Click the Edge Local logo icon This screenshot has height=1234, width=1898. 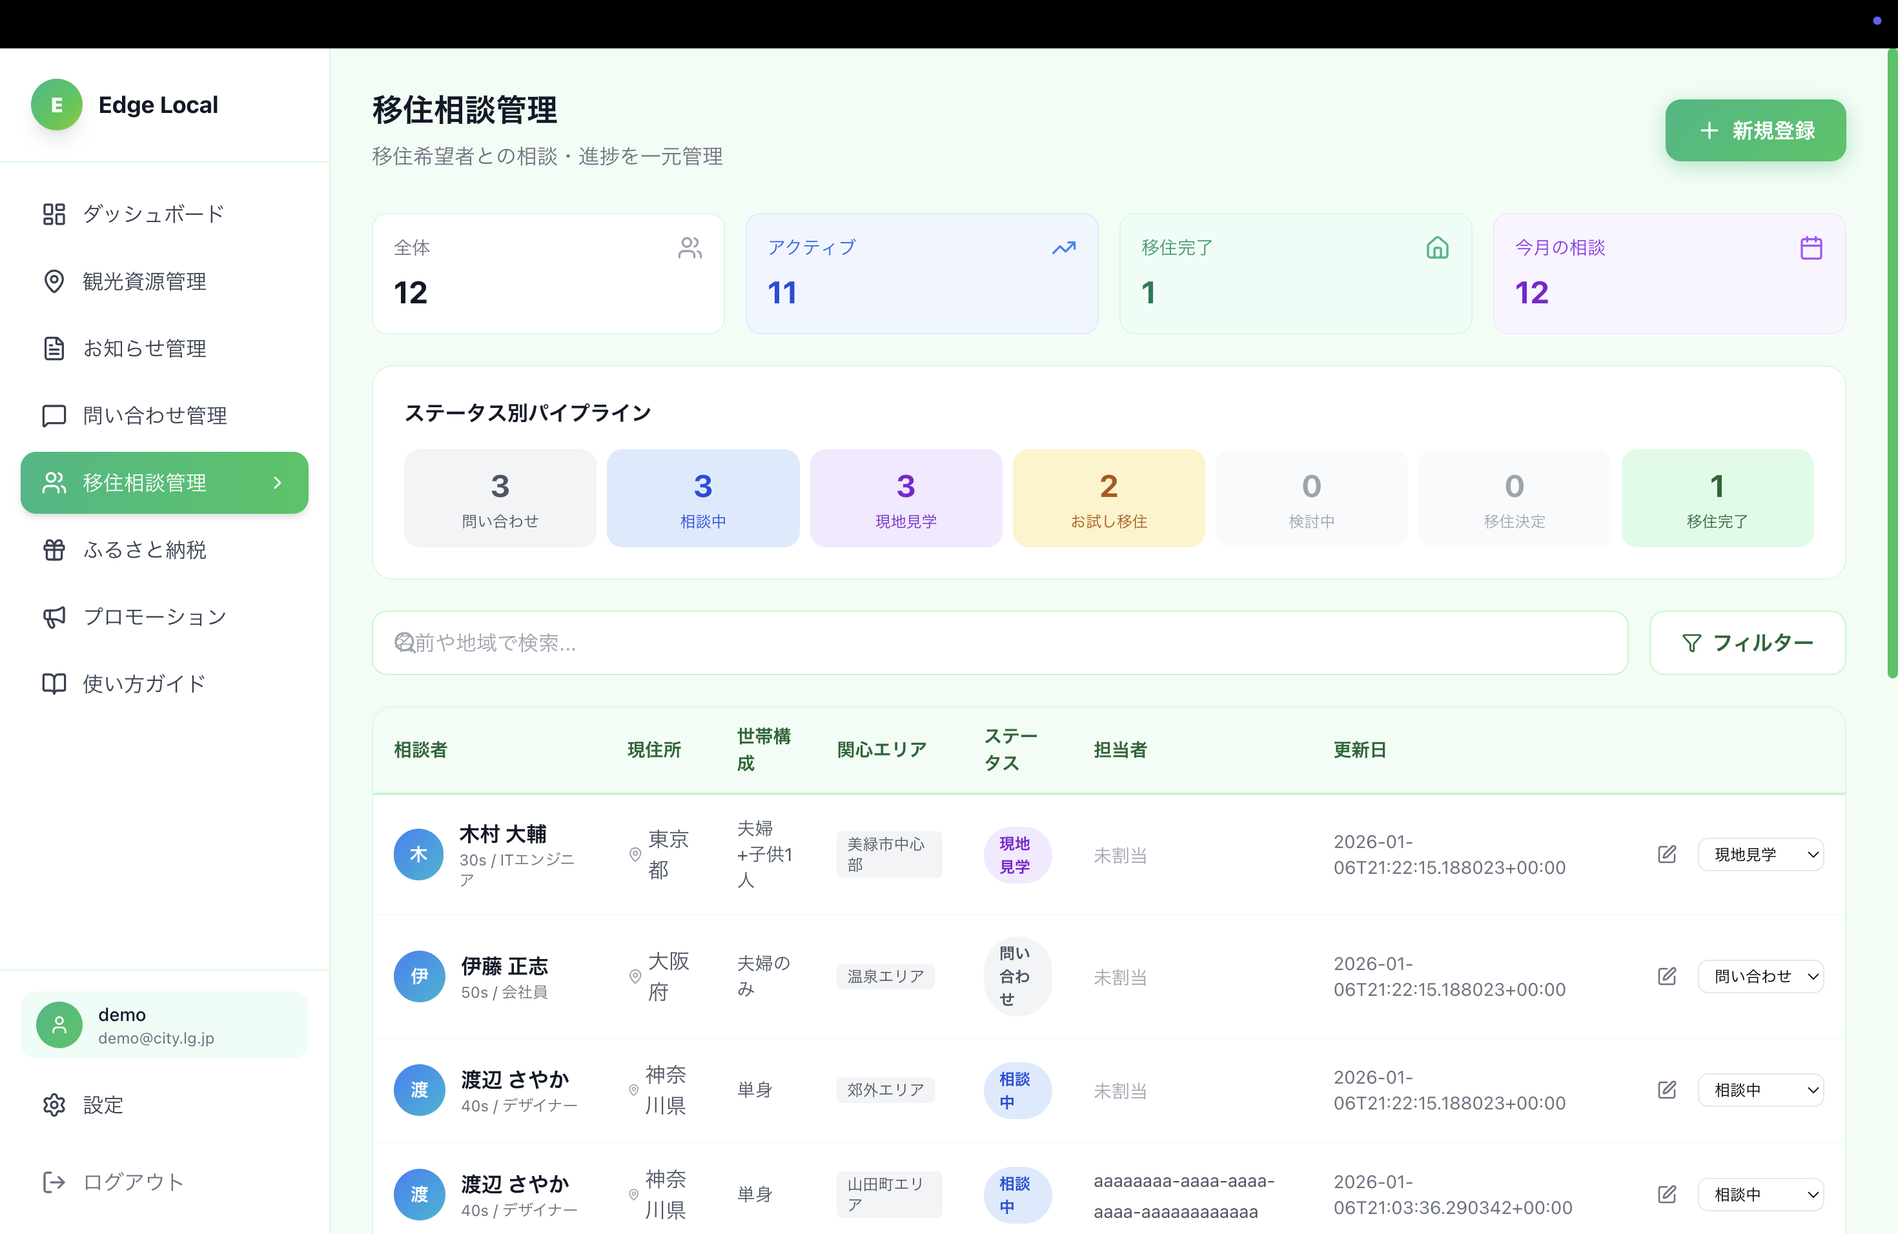point(57,105)
